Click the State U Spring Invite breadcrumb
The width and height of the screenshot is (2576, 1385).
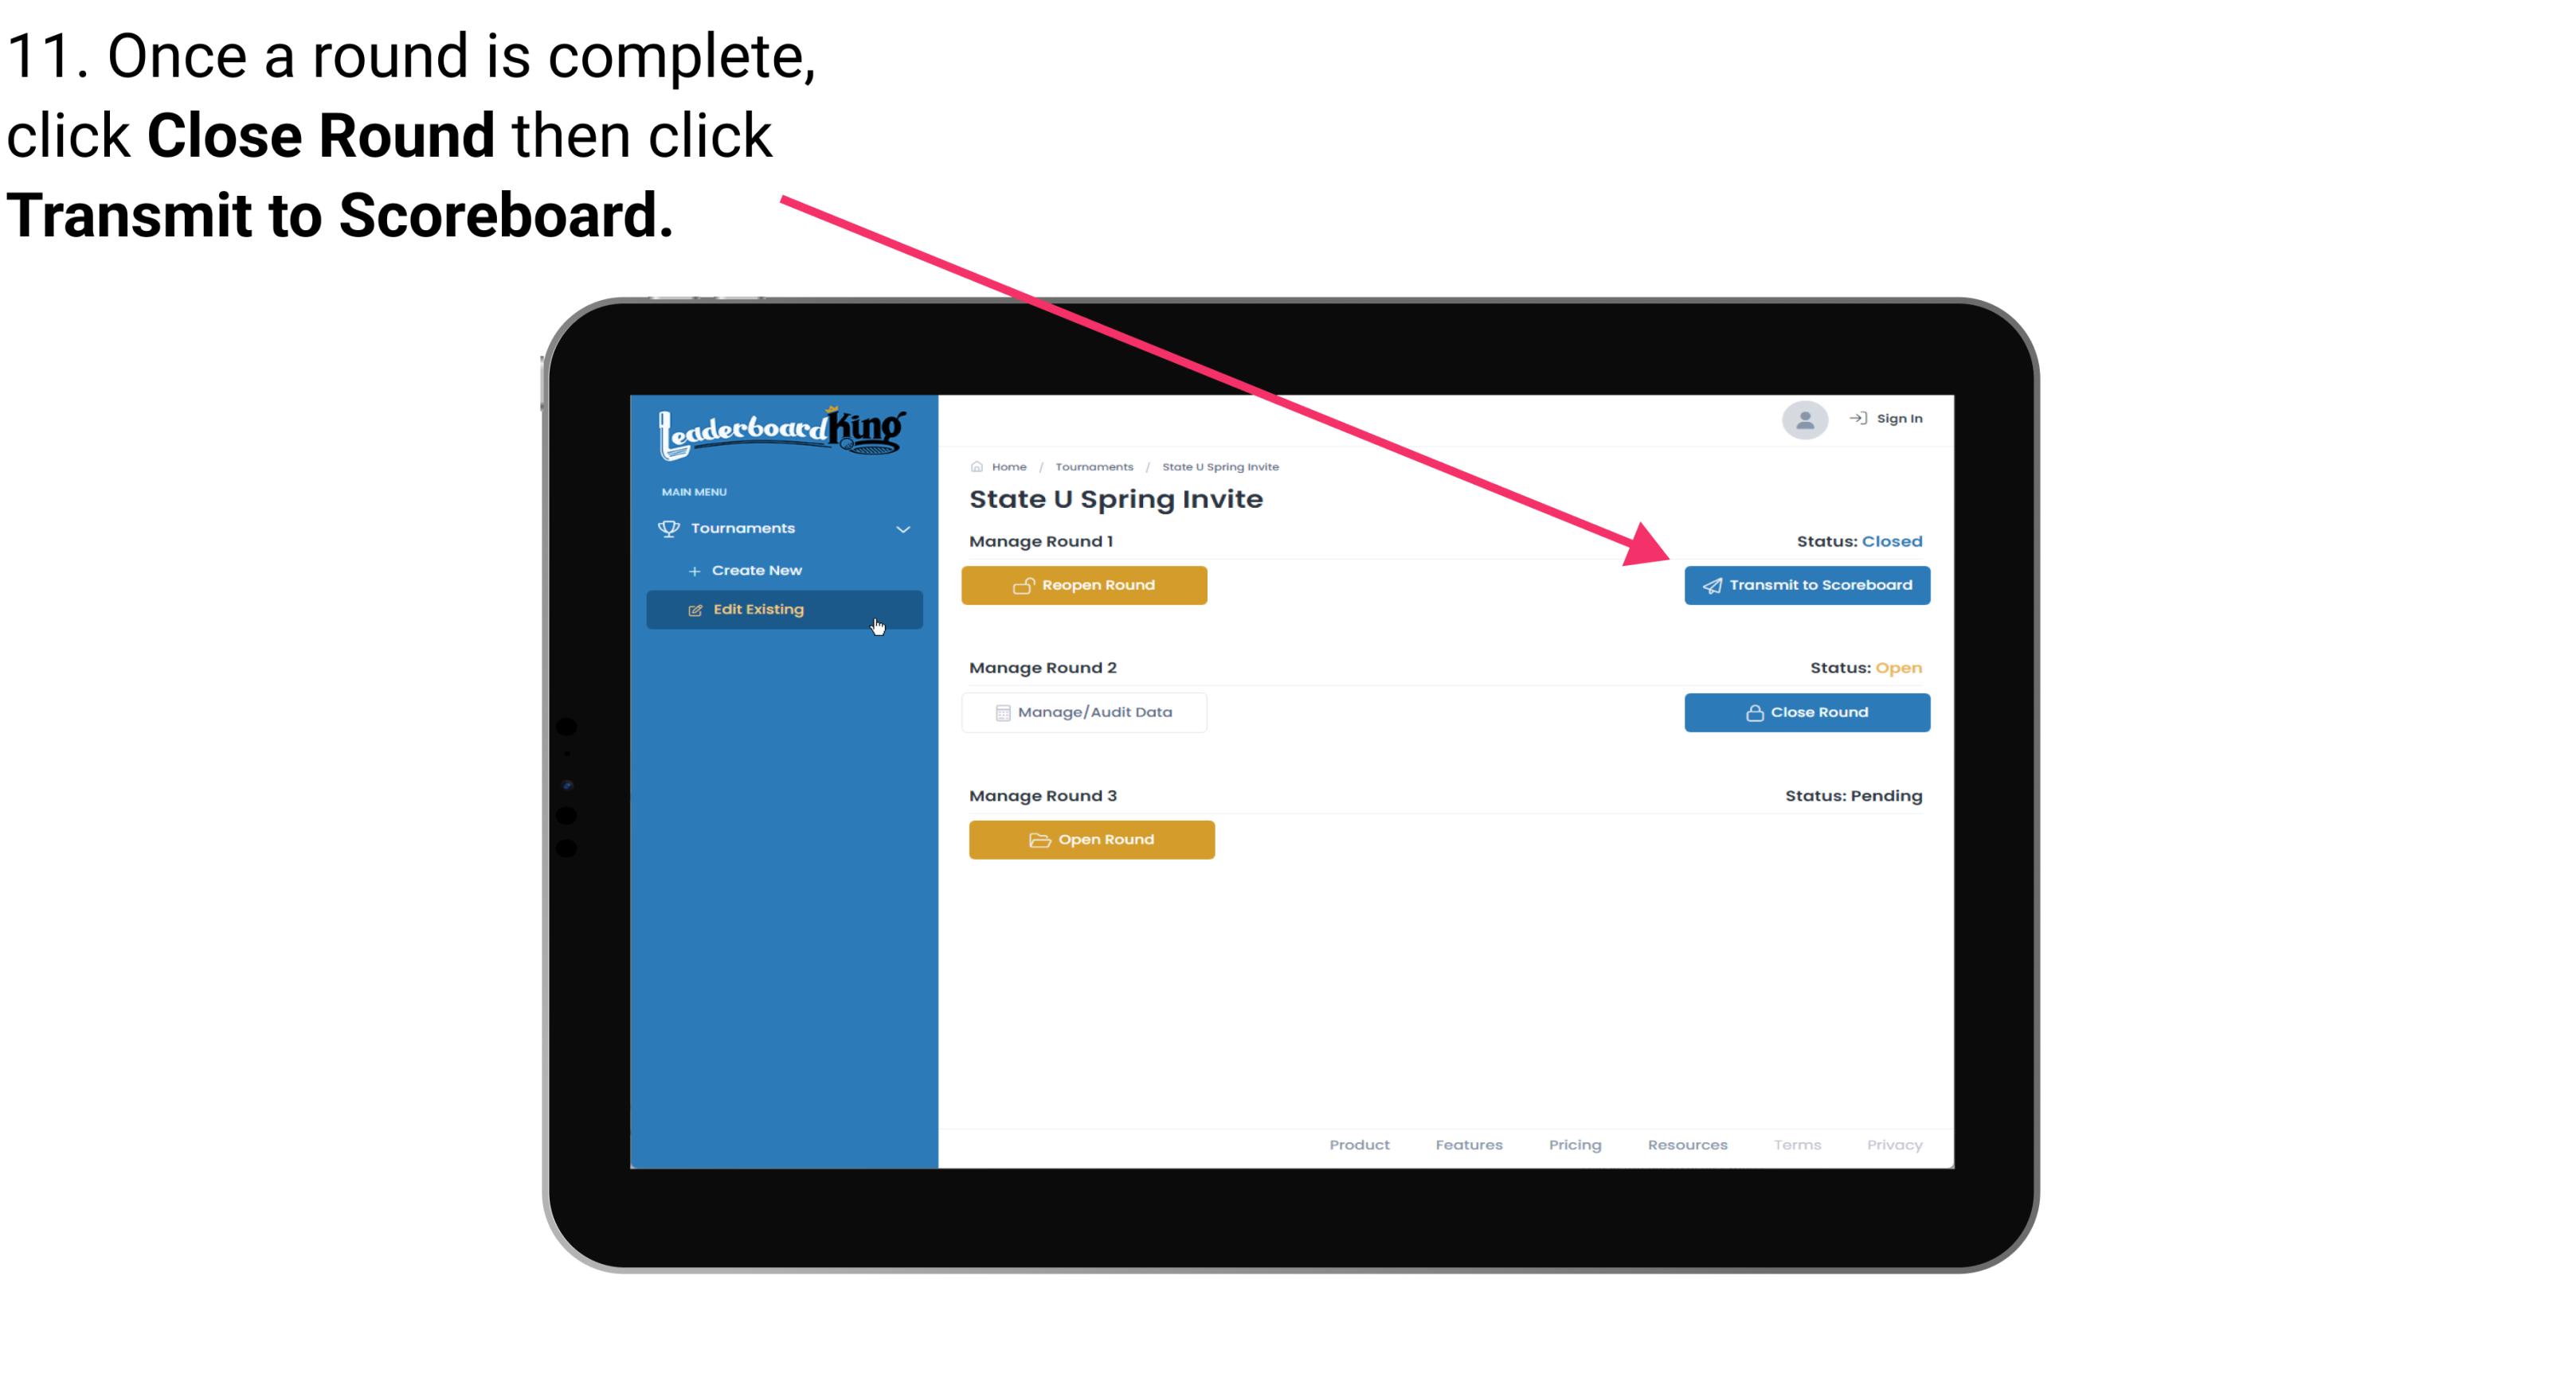1219,464
